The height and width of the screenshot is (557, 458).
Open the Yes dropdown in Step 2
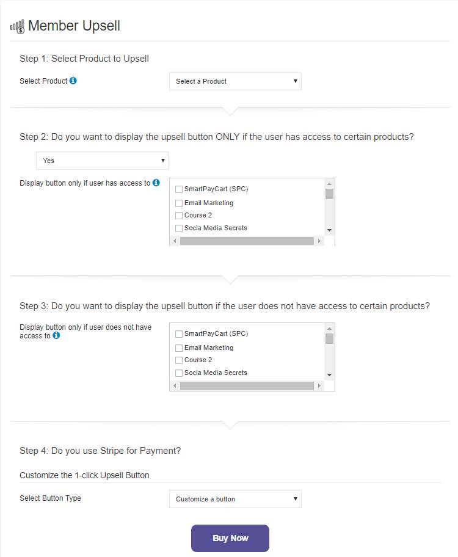(x=103, y=161)
